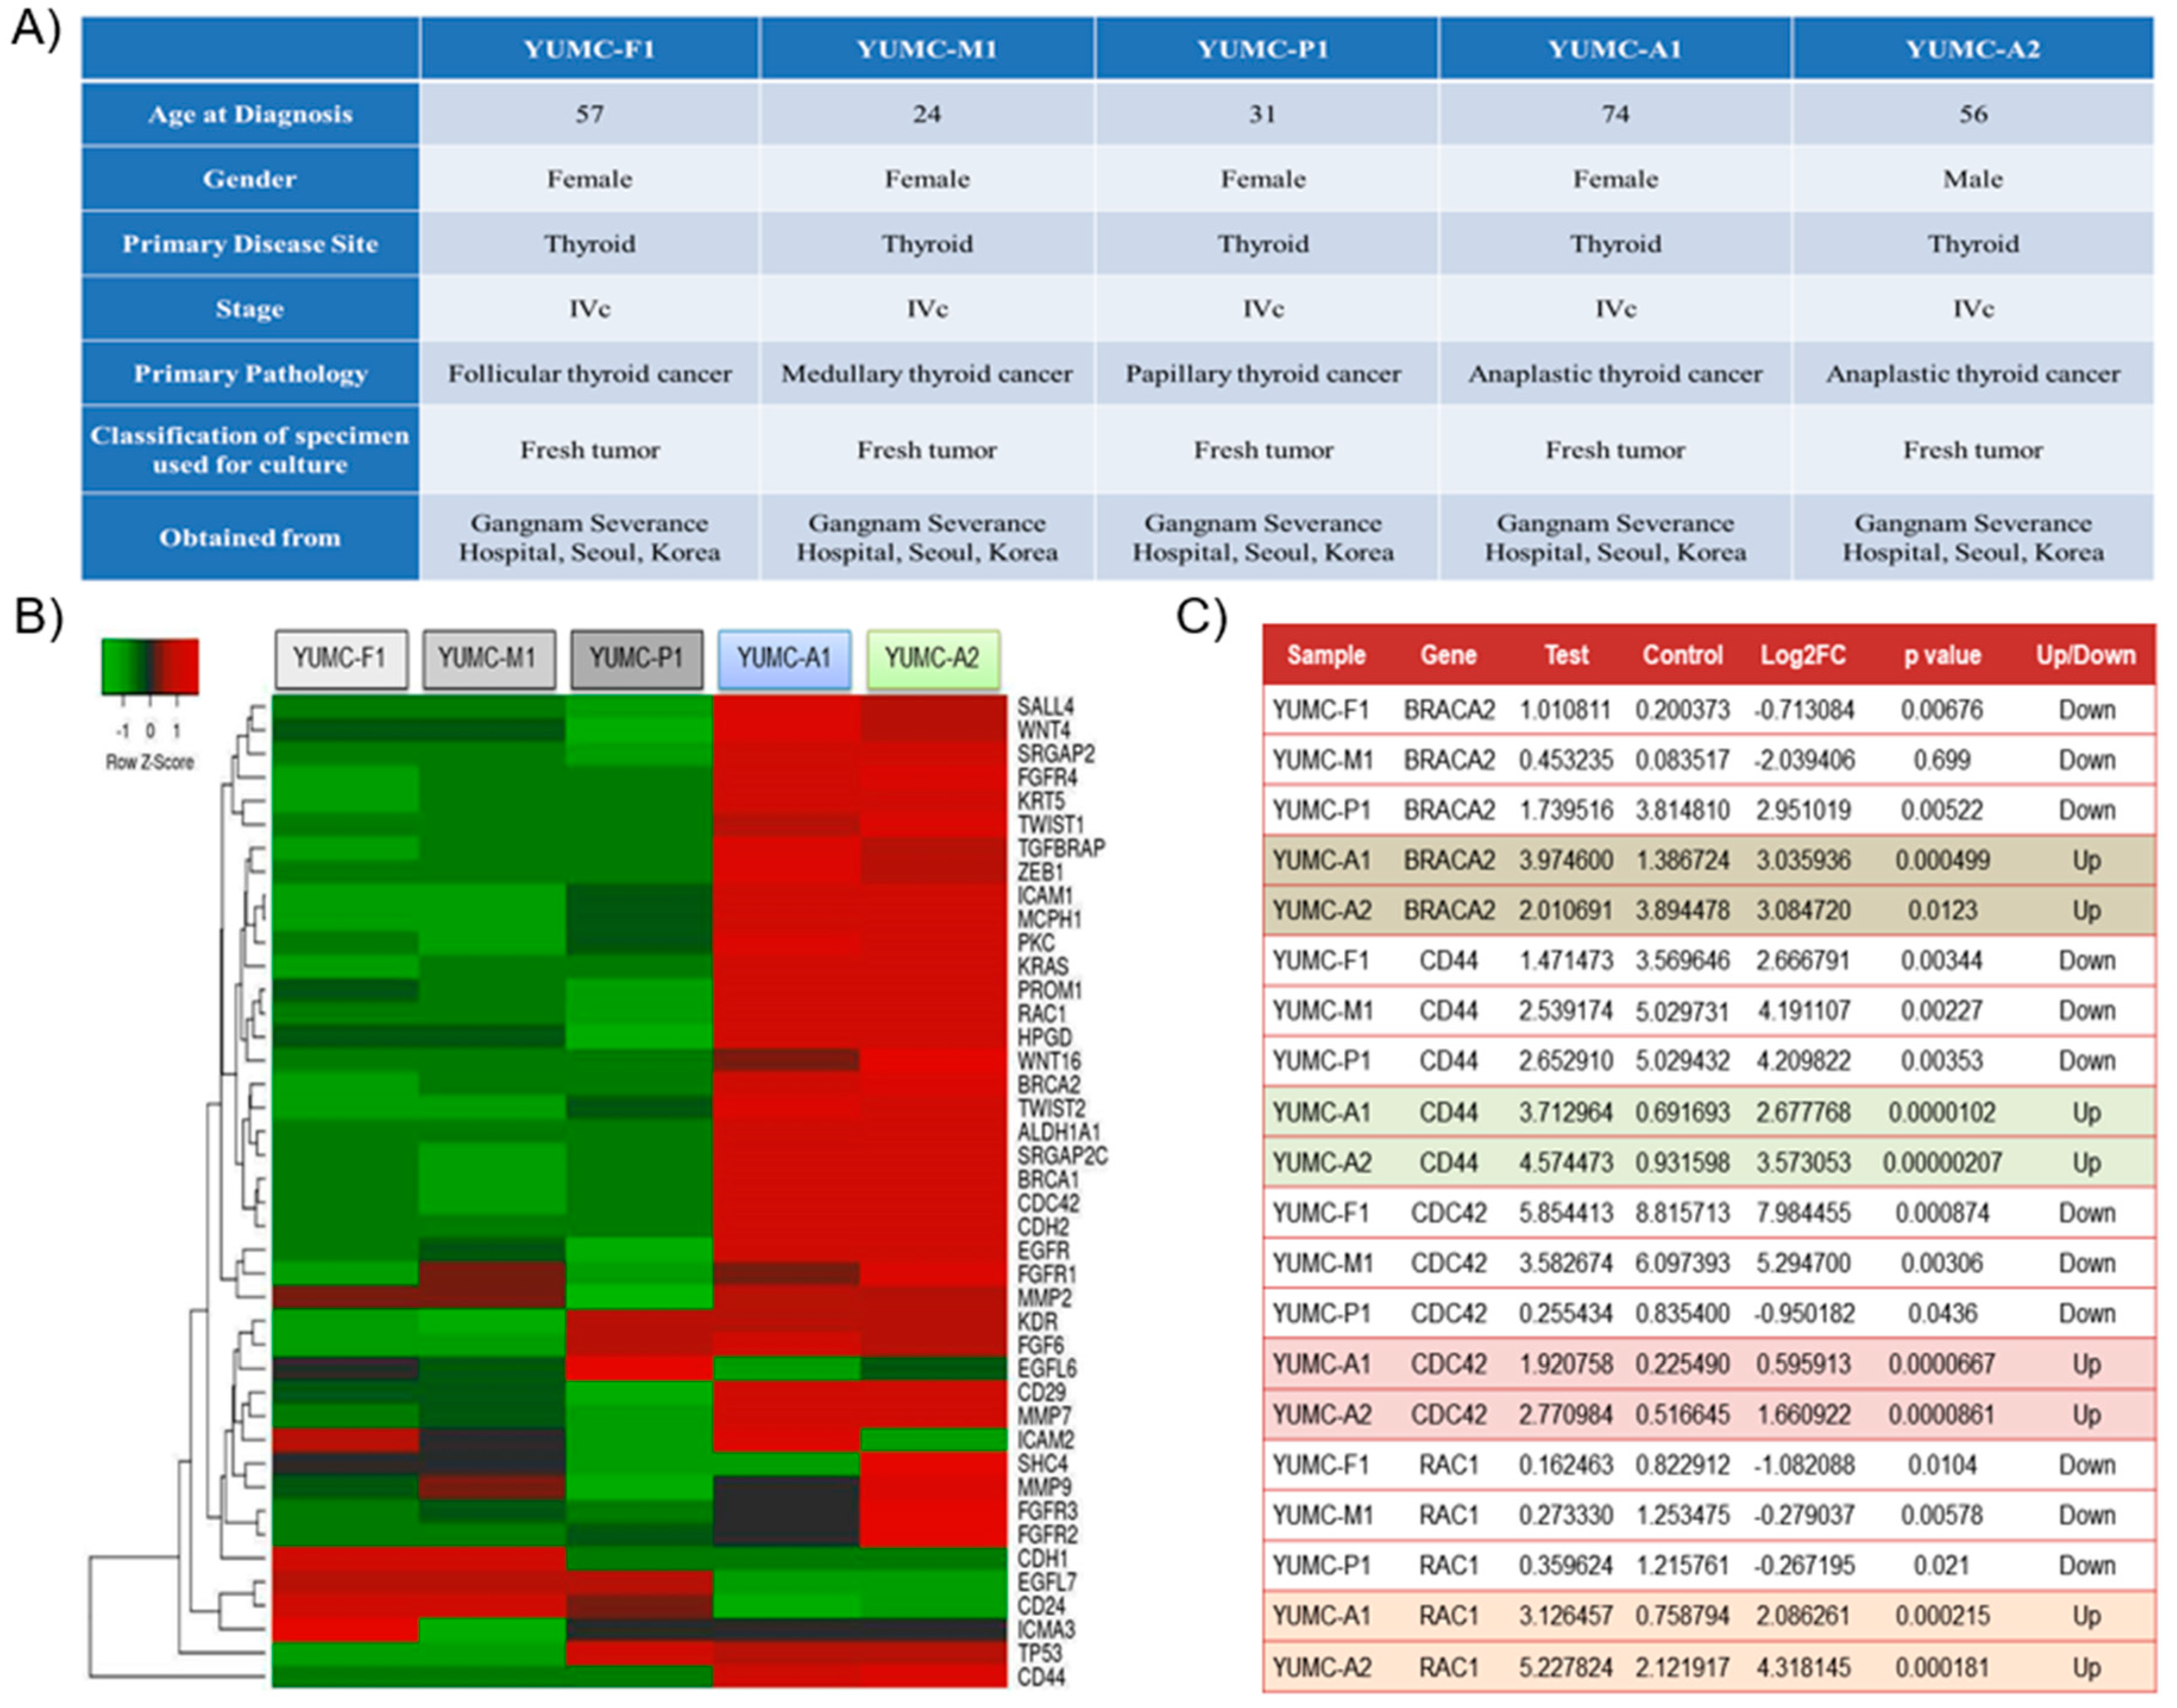The height and width of the screenshot is (1708, 2177).
Task: Click the Medullary thyroid cancer cell
Action: pos(927,374)
